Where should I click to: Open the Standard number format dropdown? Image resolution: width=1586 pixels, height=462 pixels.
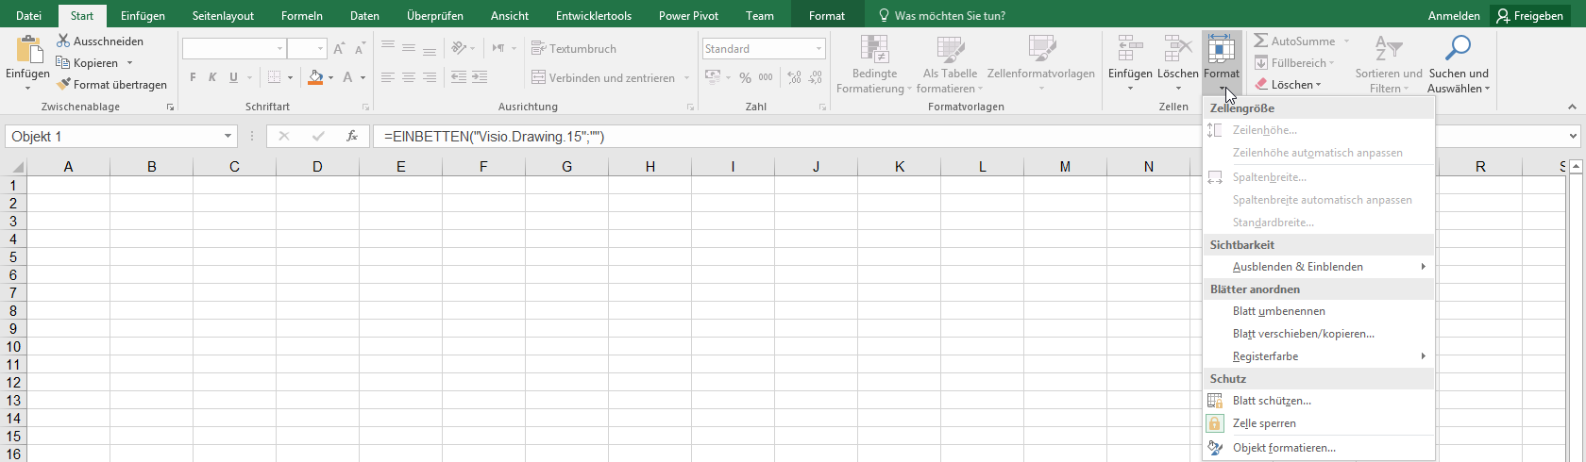click(818, 48)
